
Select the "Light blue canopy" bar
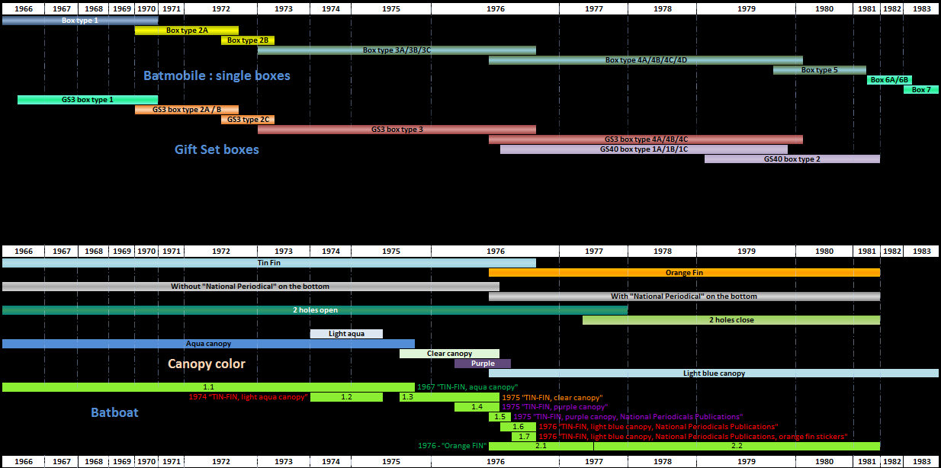pyautogui.click(x=714, y=373)
